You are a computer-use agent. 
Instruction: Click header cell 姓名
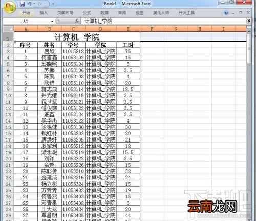click(x=50, y=45)
